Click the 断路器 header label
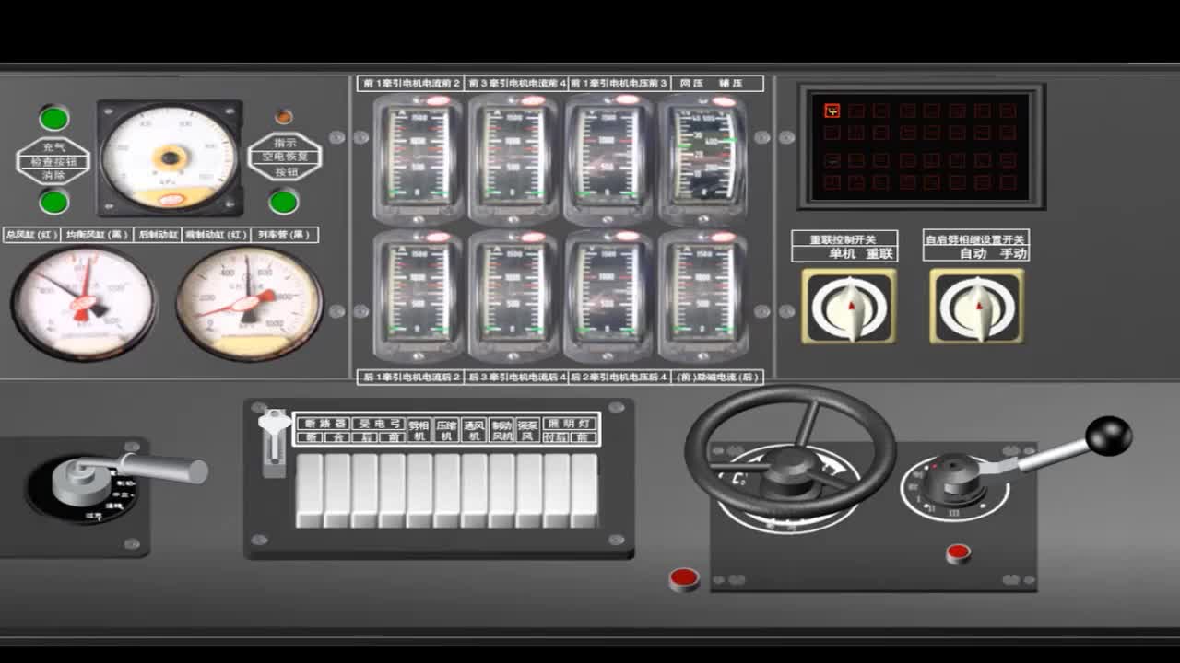The image size is (1180, 663). tap(323, 424)
